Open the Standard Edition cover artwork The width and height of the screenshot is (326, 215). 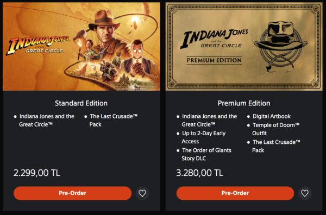[x=81, y=47]
